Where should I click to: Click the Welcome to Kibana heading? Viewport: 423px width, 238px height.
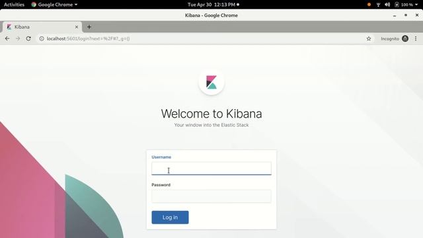tap(211, 114)
